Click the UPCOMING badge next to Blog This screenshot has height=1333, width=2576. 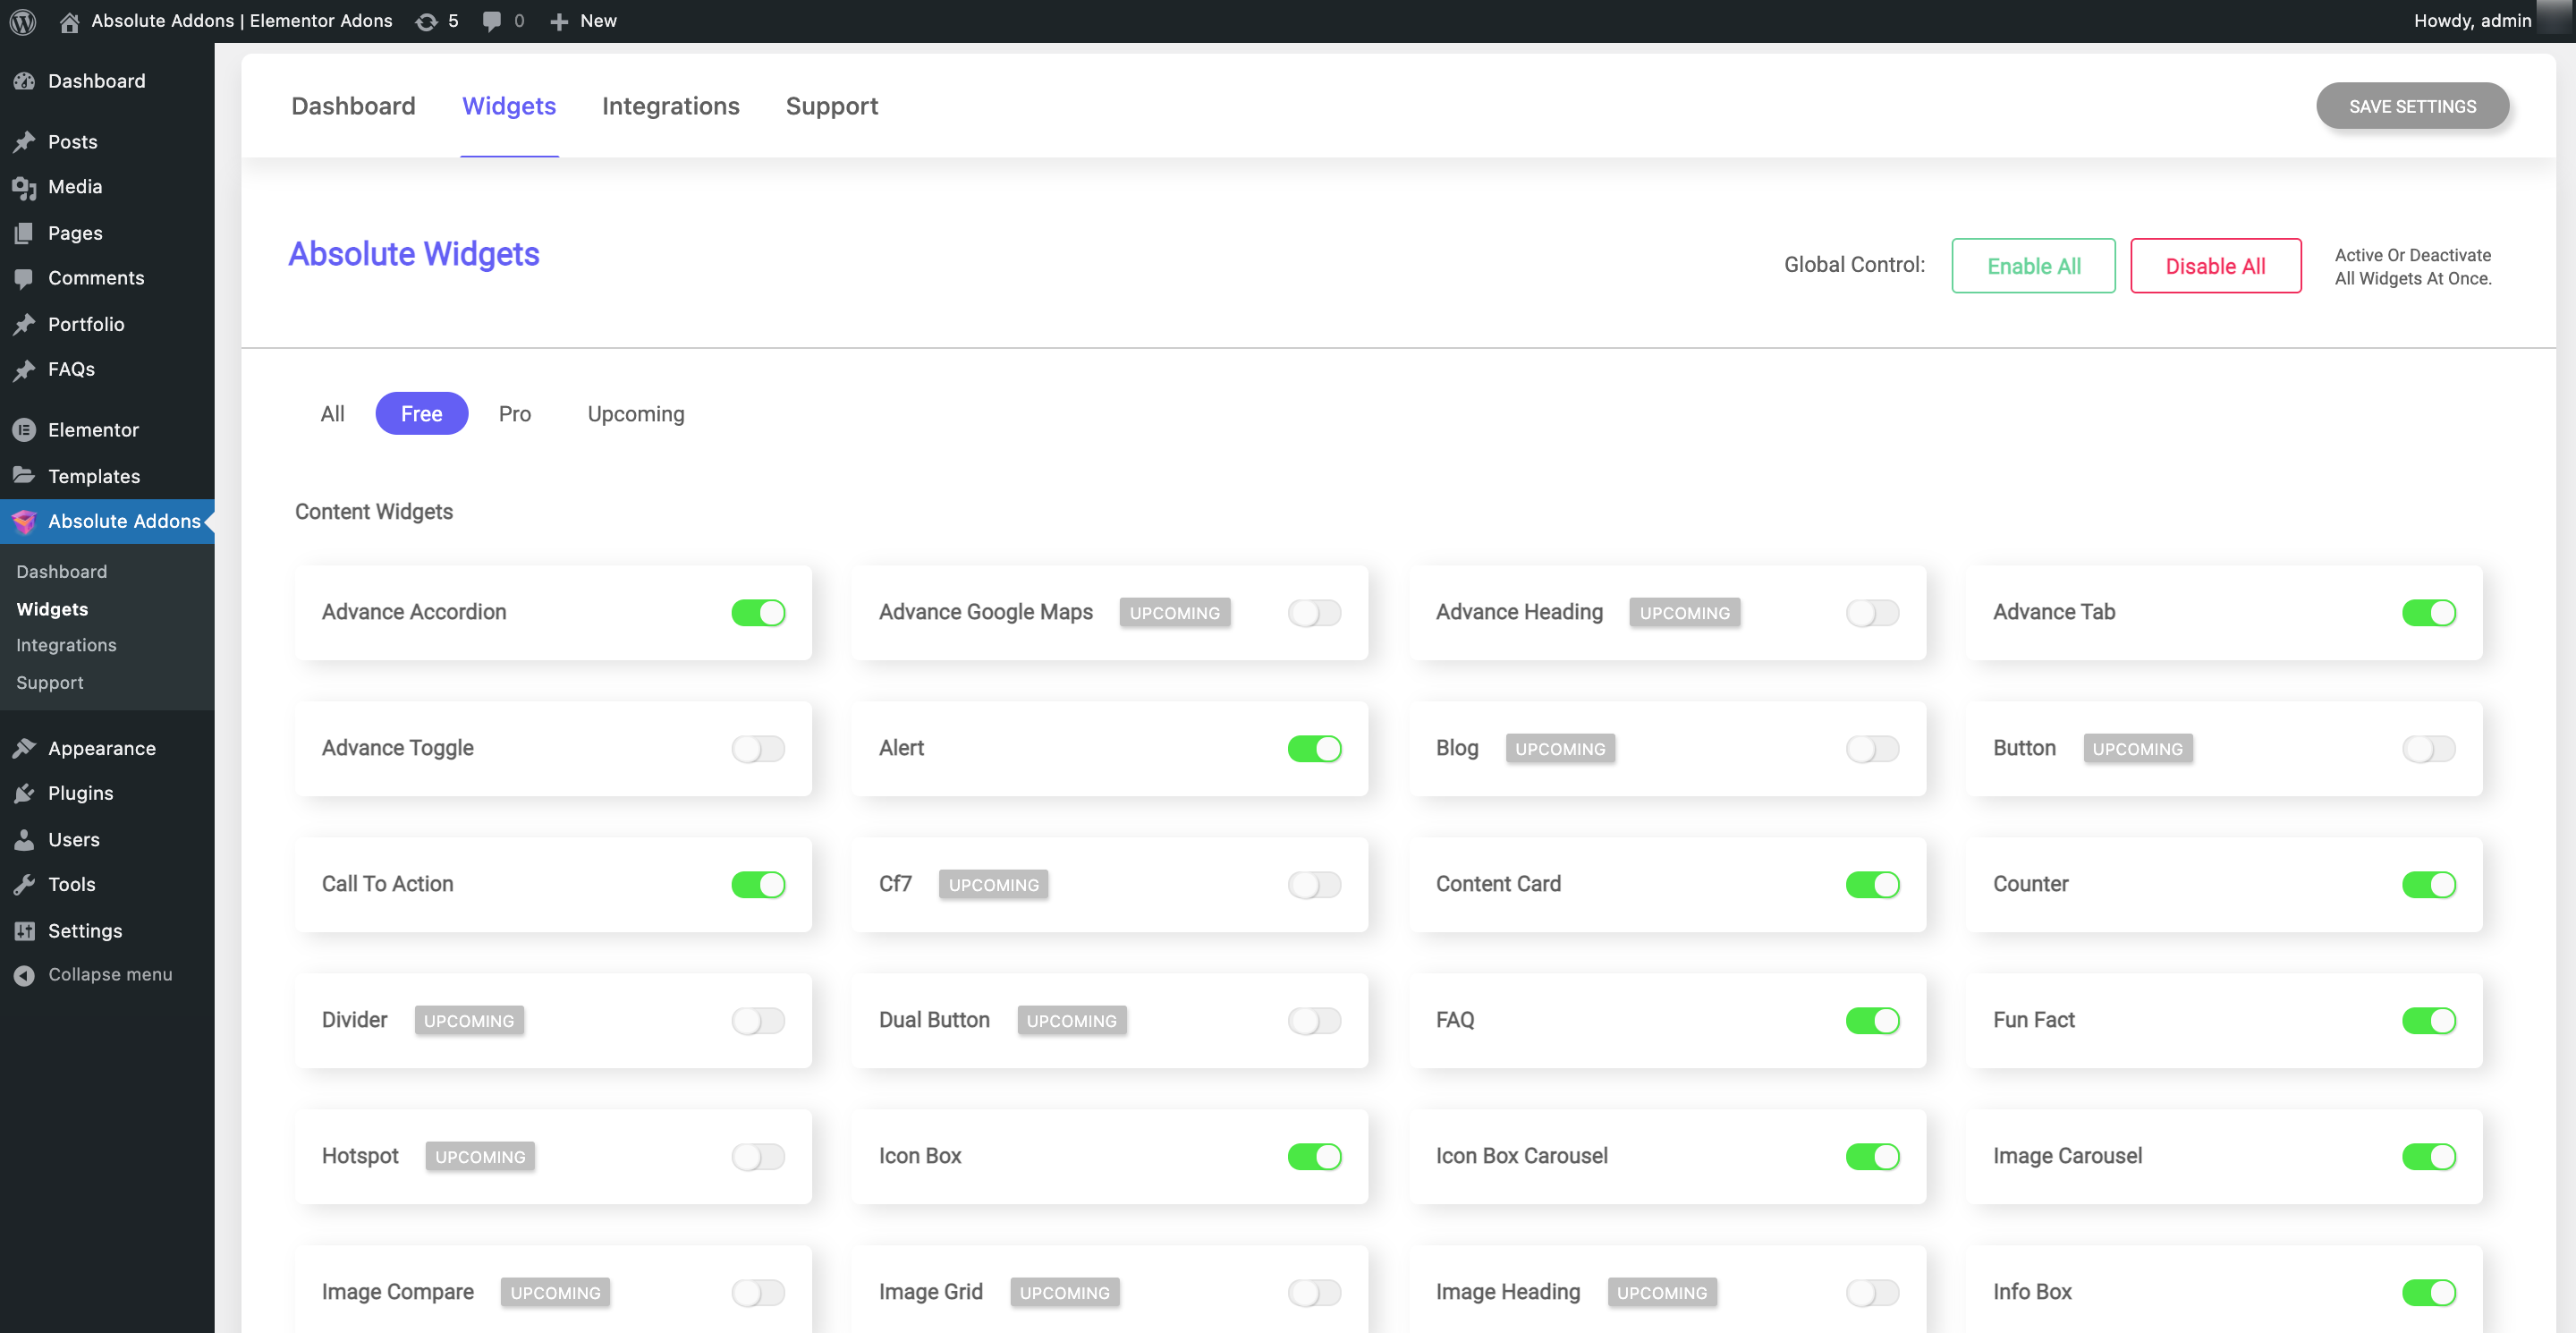click(1560, 748)
